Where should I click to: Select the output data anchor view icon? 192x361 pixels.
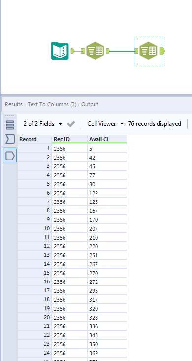pos(10,156)
